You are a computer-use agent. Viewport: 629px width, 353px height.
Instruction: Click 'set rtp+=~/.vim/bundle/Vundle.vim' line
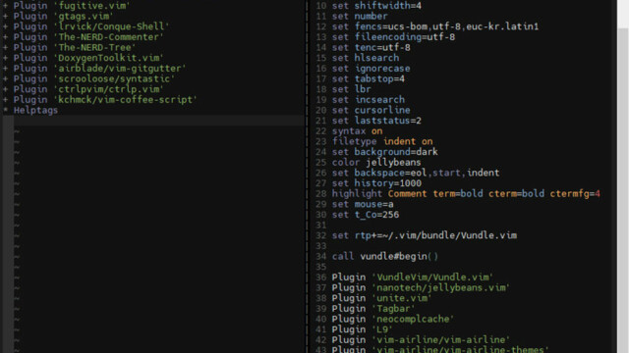click(x=425, y=235)
